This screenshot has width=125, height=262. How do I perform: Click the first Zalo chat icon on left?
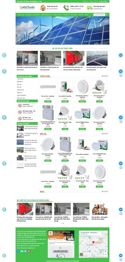click(x=4, y=55)
